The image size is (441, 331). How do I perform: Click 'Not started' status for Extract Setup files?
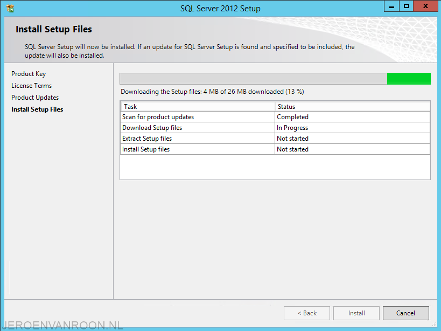(352, 138)
